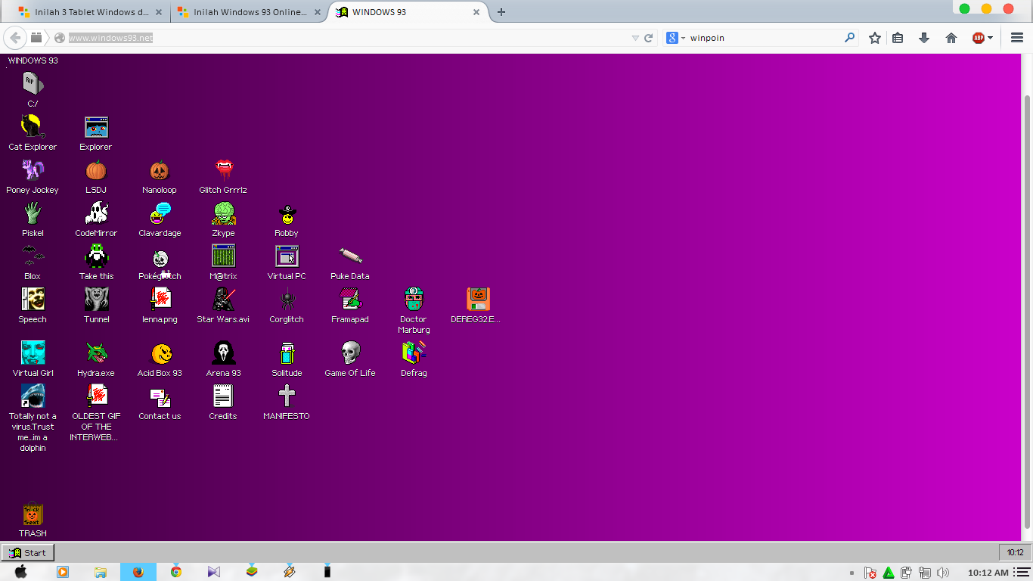Switch to the Inilah 3 Tablet Windows tab

(x=91, y=12)
